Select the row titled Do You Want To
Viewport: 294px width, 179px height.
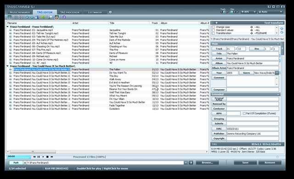pyautogui.click(x=107, y=73)
